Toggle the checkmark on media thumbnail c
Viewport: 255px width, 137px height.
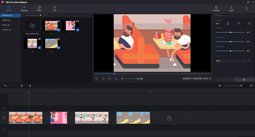[x=78, y=30]
